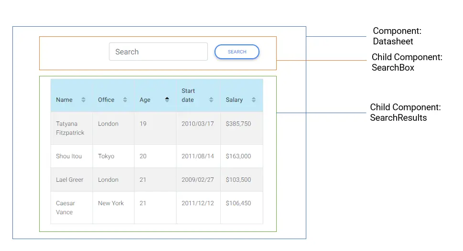Select start date 2009/02/27 cell

(198, 179)
